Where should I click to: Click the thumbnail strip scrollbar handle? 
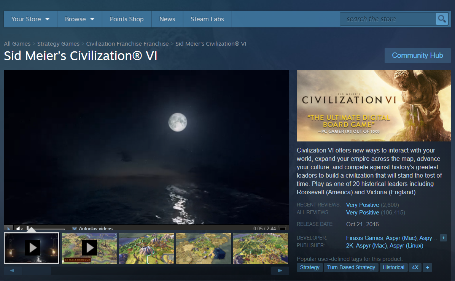(x=36, y=271)
